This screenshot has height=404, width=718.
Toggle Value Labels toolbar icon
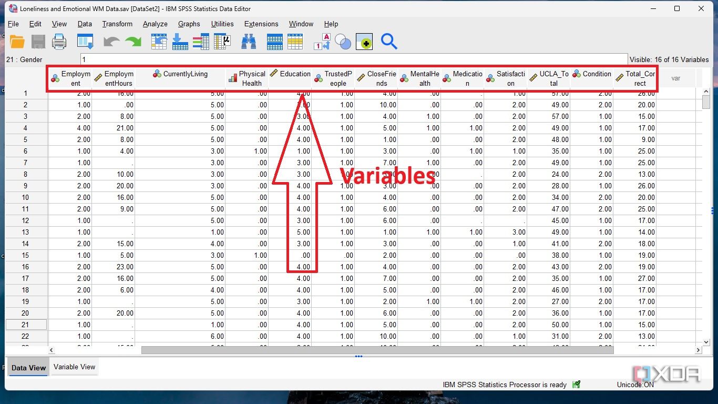coord(322,42)
